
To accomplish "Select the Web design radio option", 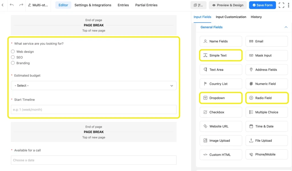I will pyautogui.click(x=13, y=52).
